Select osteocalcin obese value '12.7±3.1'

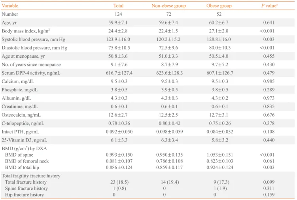click(x=219, y=115)
